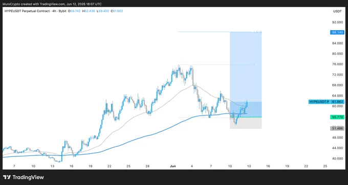Image resolution: width=348 pixels, height=185 pixels.
Task: Click the open value O59.742
Action: 74,11
